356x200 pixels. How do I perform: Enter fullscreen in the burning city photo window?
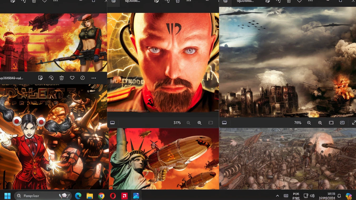point(354,123)
